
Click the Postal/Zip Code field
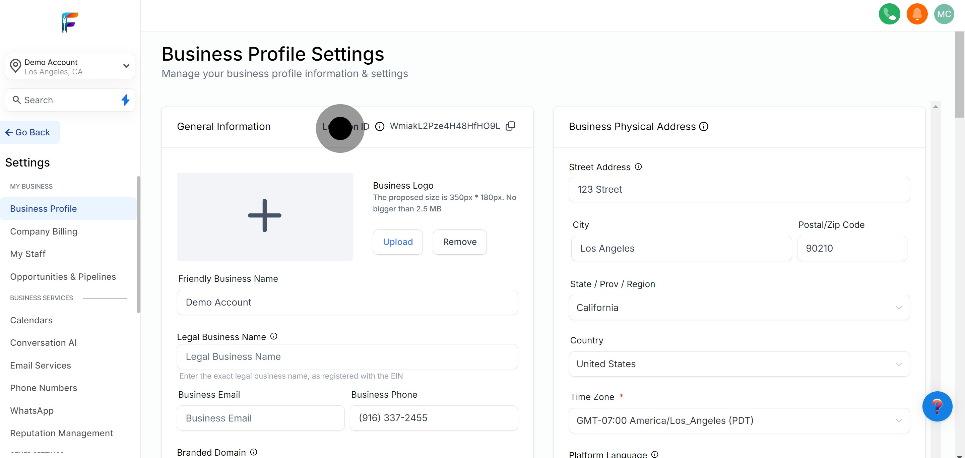pos(852,248)
